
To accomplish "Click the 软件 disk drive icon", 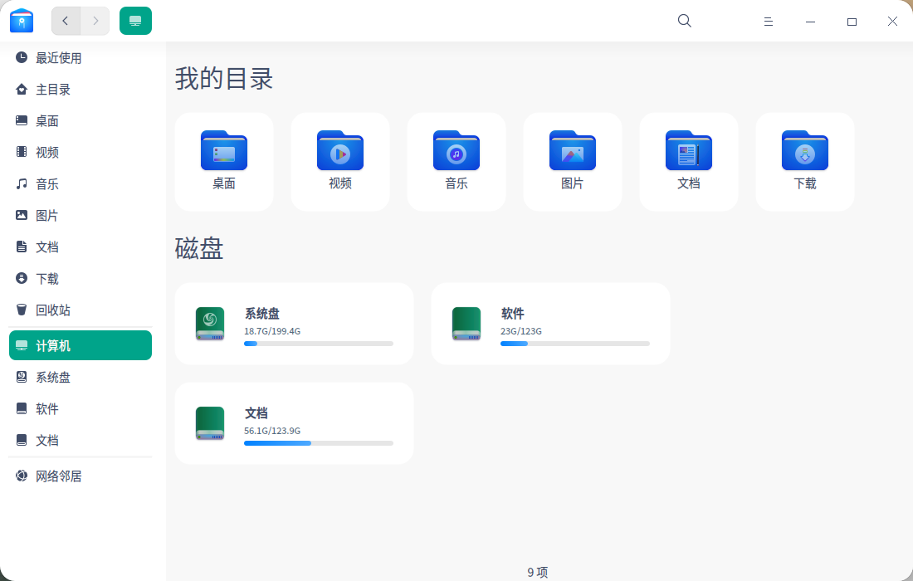I will click(466, 324).
